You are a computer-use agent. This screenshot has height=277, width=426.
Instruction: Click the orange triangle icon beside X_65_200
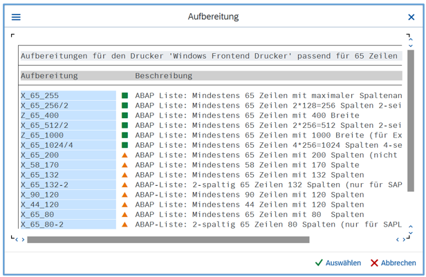[x=125, y=155]
